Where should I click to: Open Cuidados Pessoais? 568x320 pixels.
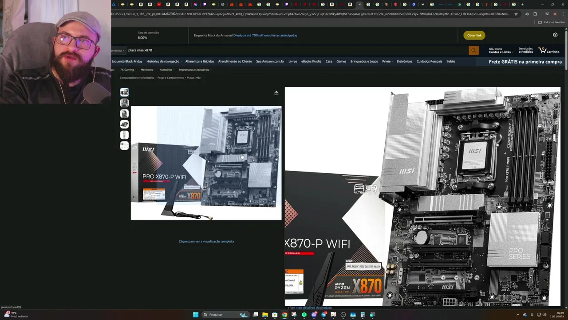[x=429, y=61]
